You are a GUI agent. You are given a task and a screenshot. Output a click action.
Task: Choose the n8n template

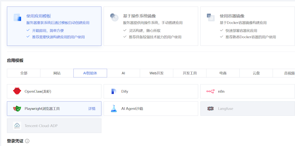pyautogui.click(x=248, y=91)
